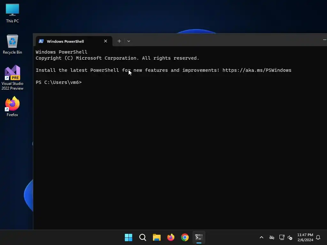Open the notifications bell icon

318,237
